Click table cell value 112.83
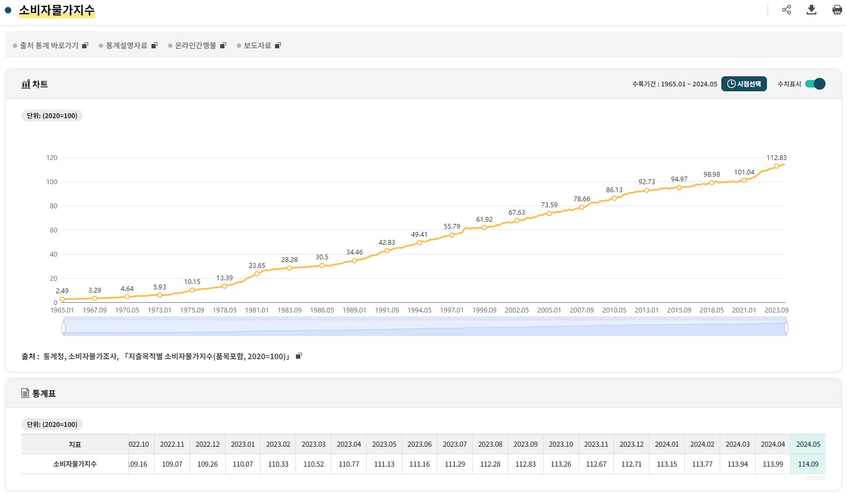Screen dimensions: 847x494 pos(525,464)
